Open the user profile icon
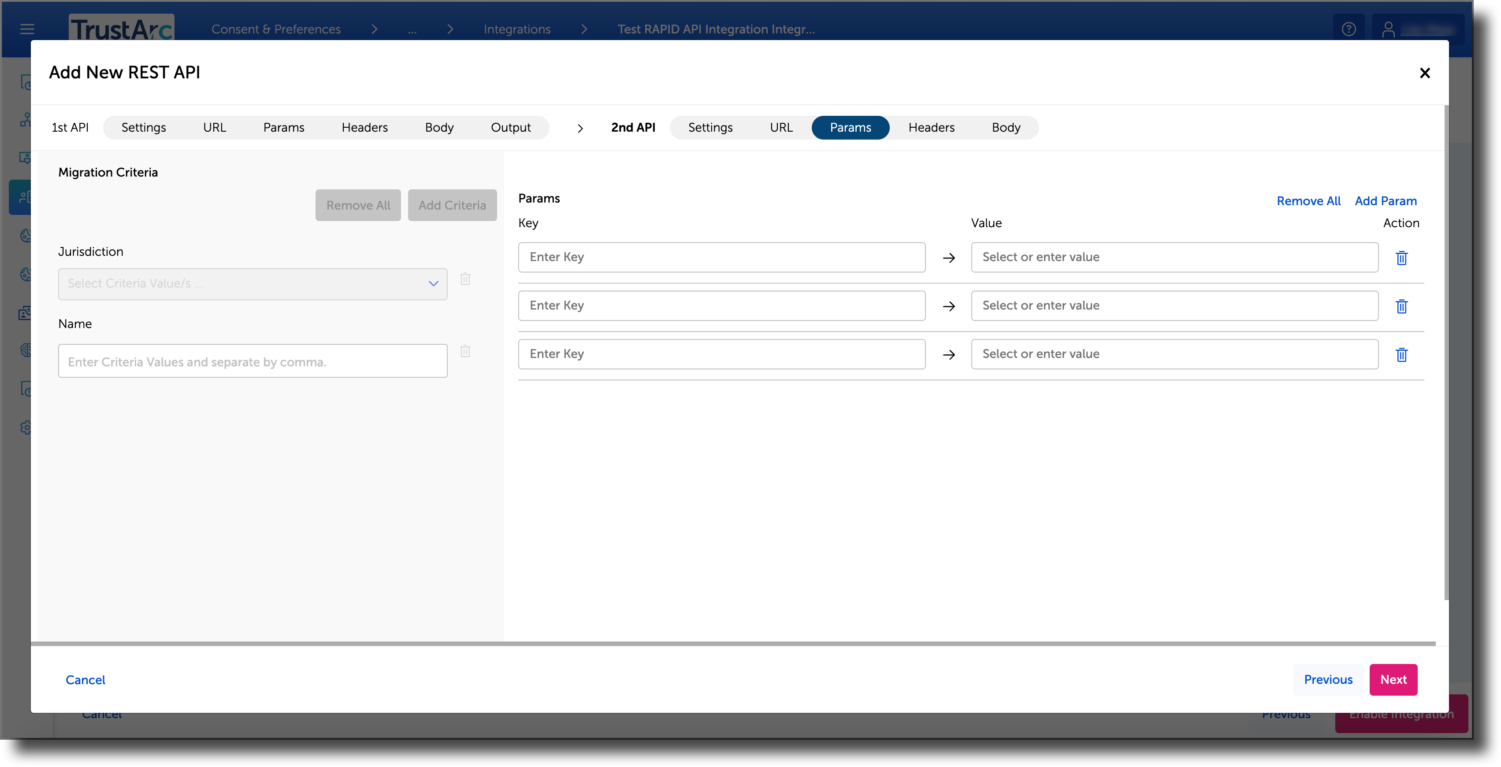Screen dimensions: 1501x767 click(x=1388, y=29)
